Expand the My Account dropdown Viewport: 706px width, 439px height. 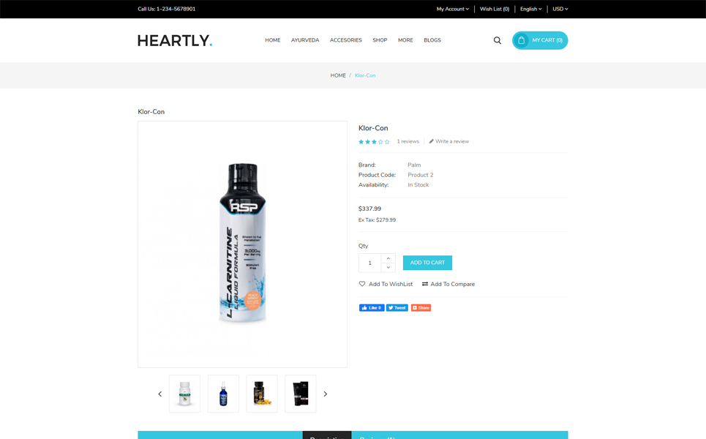[x=453, y=9]
